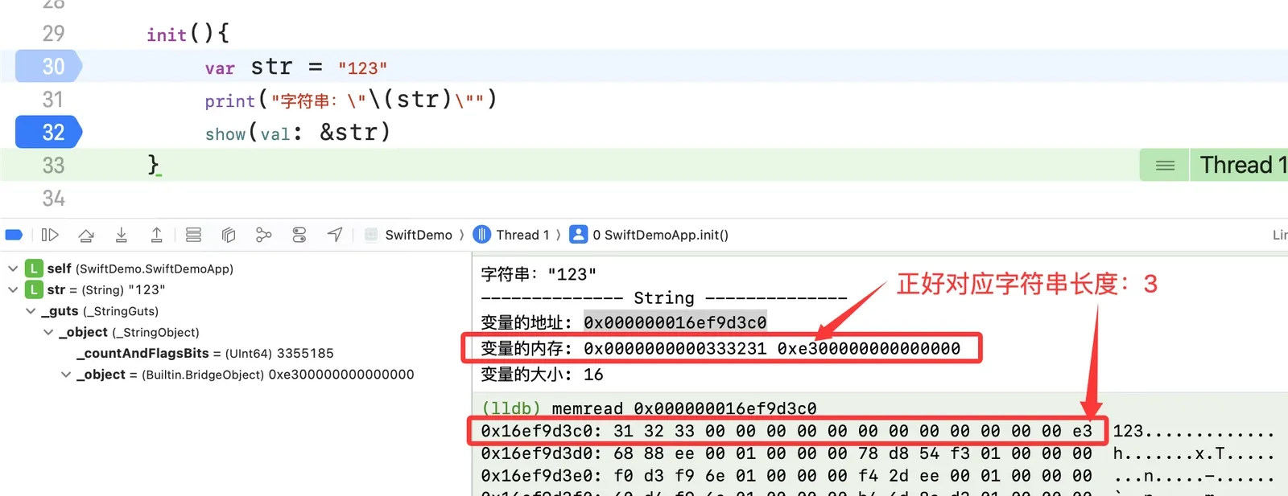1288x496 pixels.
Task: Click line number 29 in the gutter
Action: click(53, 33)
